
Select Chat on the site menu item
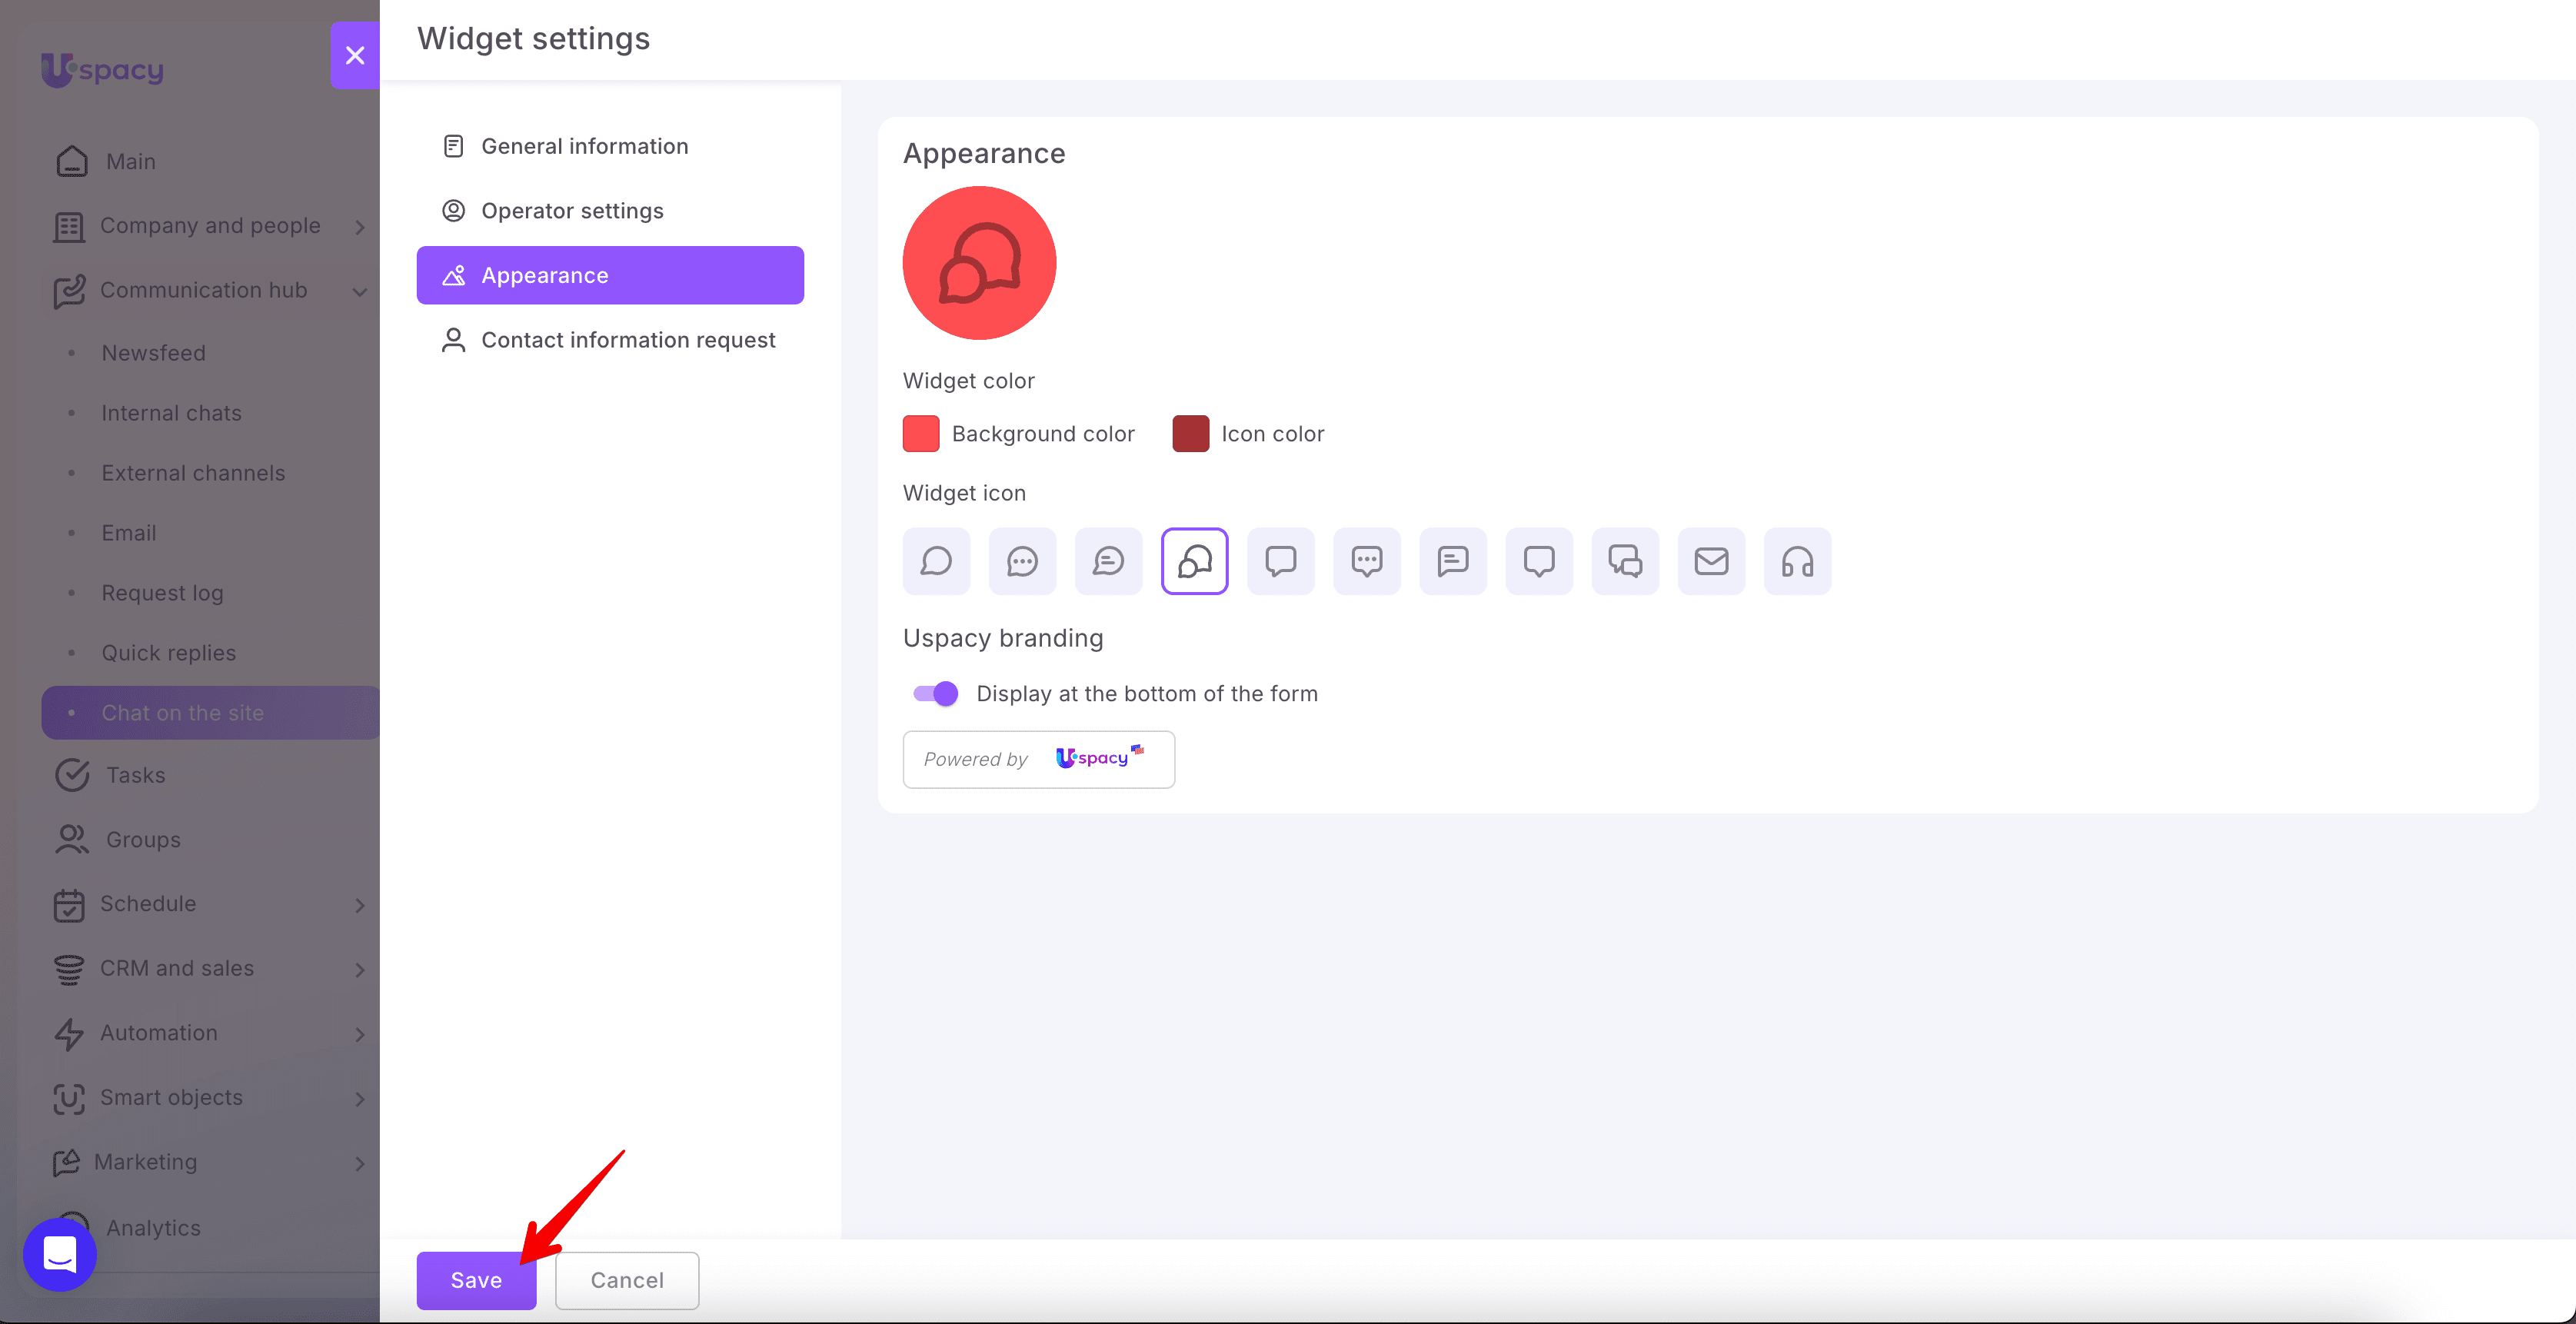pos(211,713)
